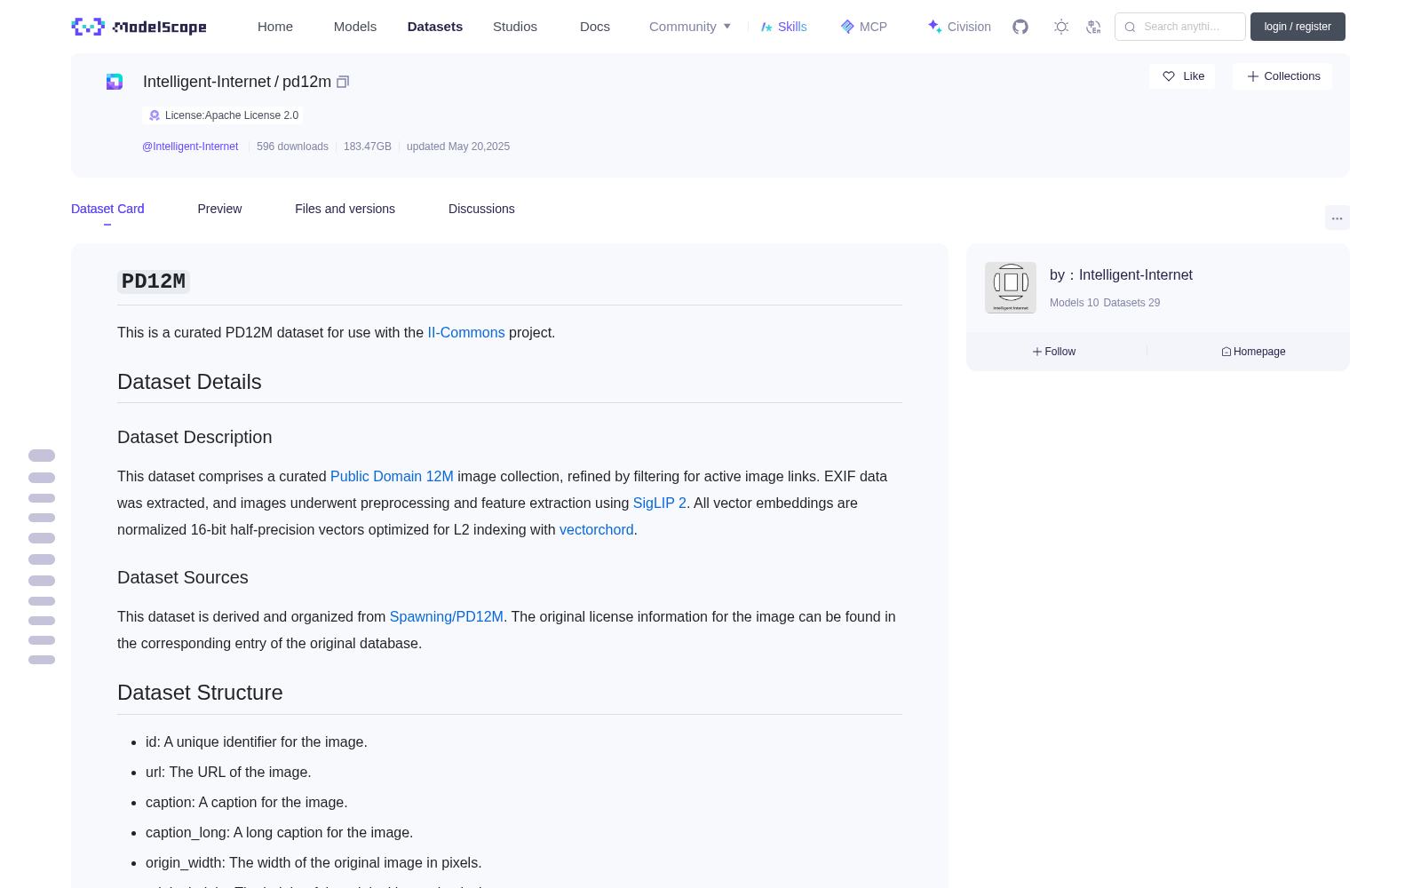Image resolution: width=1421 pixels, height=888 pixels.
Task: Switch to the Preview tab
Action: point(219,209)
